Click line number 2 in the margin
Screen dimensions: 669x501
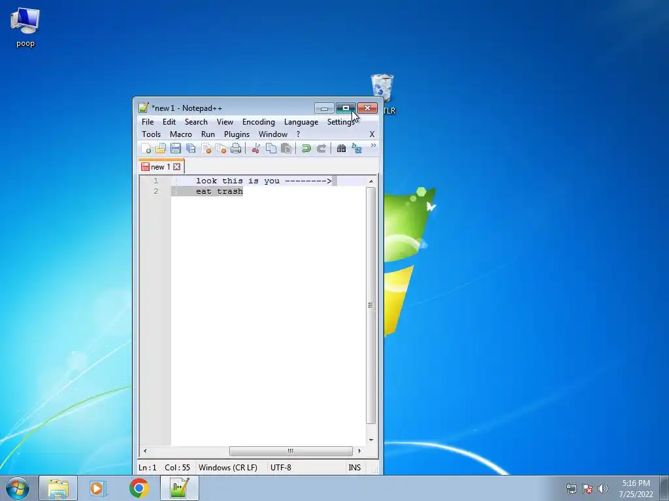tap(156, 191)
